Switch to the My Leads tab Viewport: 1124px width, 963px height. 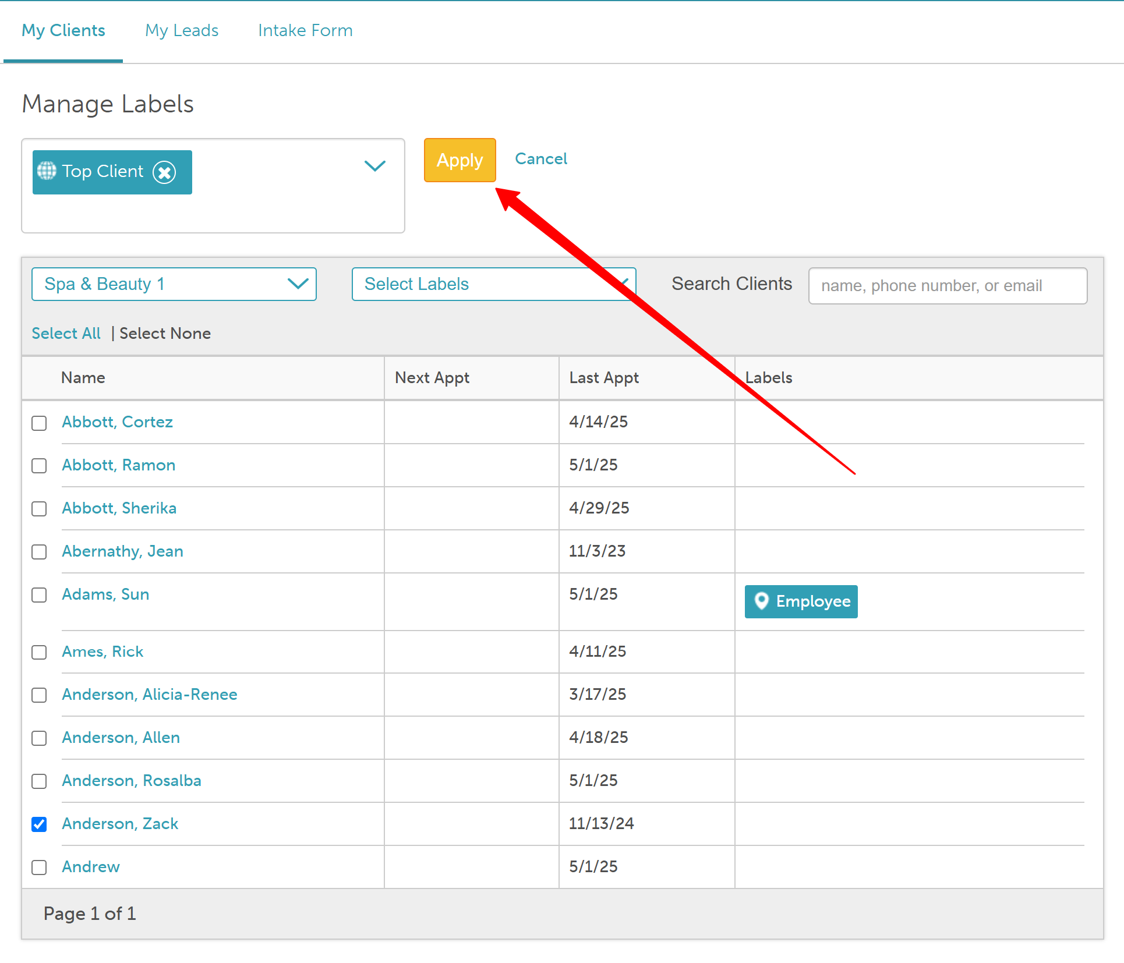click(x=182, y=30)
